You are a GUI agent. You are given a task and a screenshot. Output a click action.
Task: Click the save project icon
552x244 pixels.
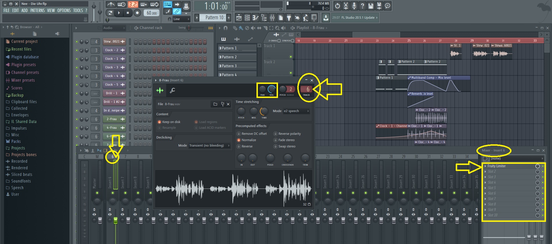pyautogui.click(x=371, y=6)
